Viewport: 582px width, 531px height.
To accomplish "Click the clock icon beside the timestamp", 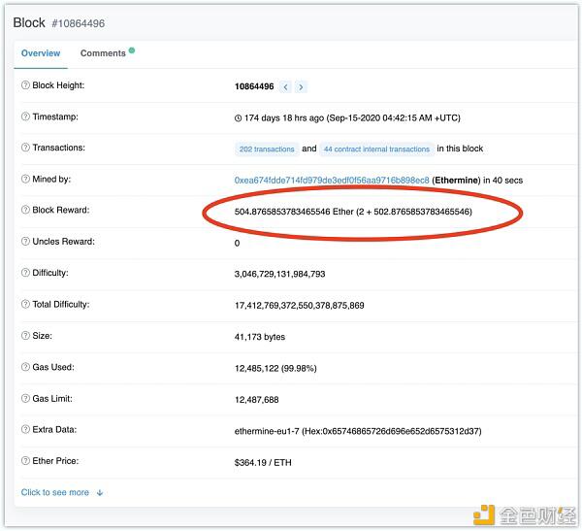I will pos(238,118).
